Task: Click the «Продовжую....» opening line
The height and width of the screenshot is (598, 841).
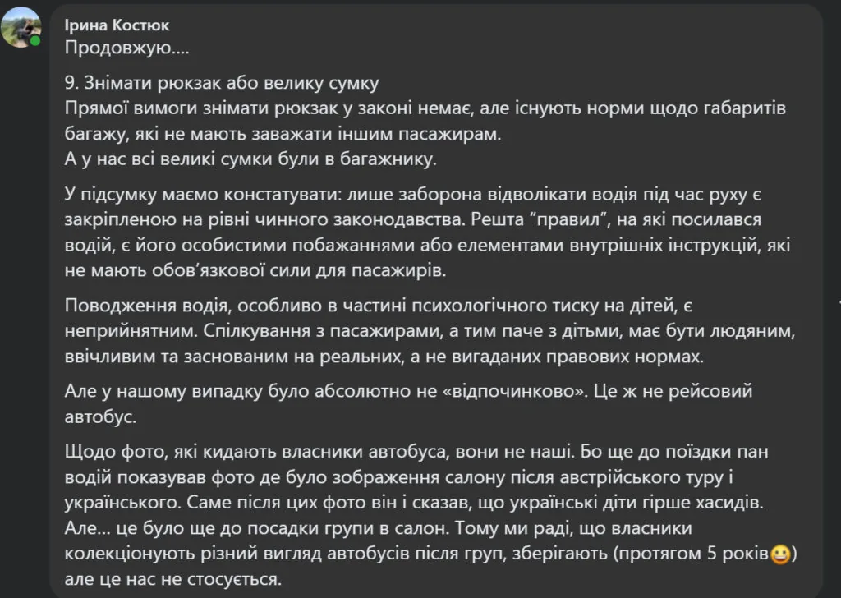Action: (126, 48)
